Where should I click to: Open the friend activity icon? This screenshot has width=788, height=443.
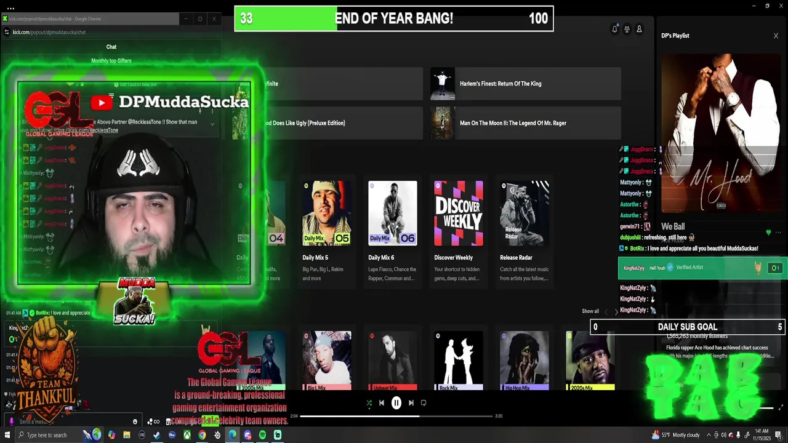pyautogui.click(x=627, y=29)
